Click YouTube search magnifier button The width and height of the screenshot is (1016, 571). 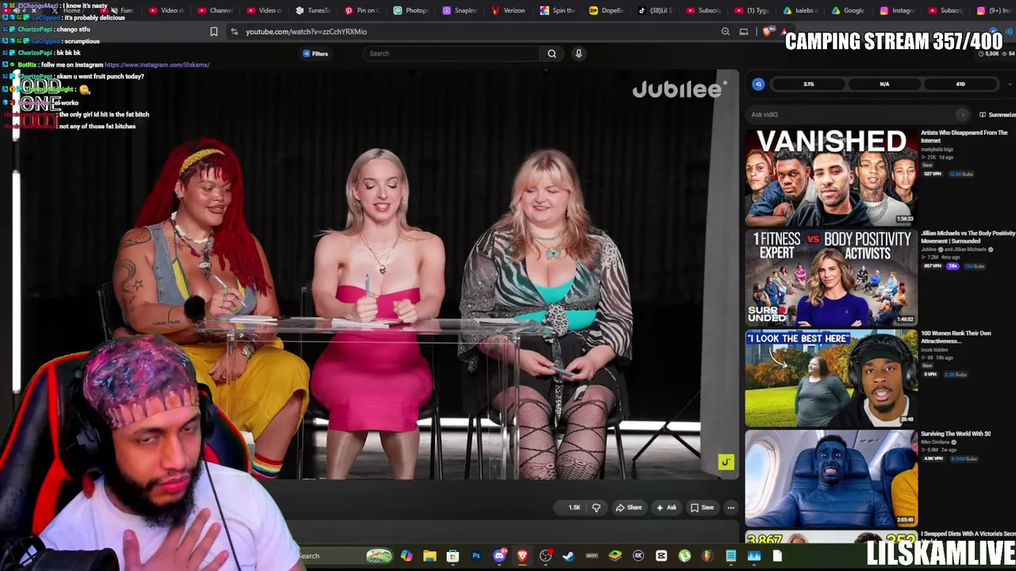click(552, 54)
